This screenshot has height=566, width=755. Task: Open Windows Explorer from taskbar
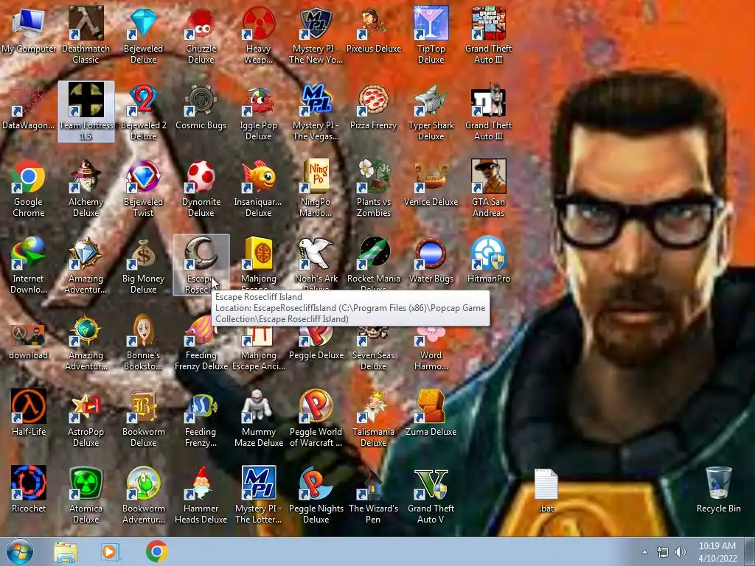66,552
